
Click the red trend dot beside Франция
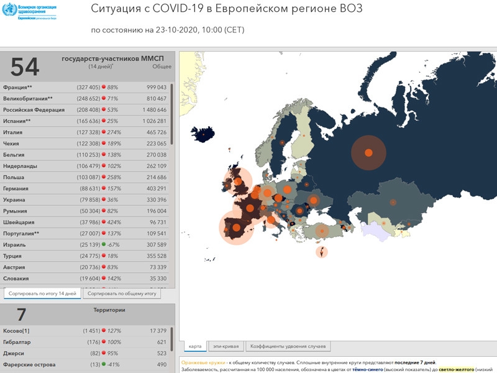click(x=104, y=88)
